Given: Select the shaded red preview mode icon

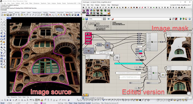Looking at the screenshot, I should [176, 19].
